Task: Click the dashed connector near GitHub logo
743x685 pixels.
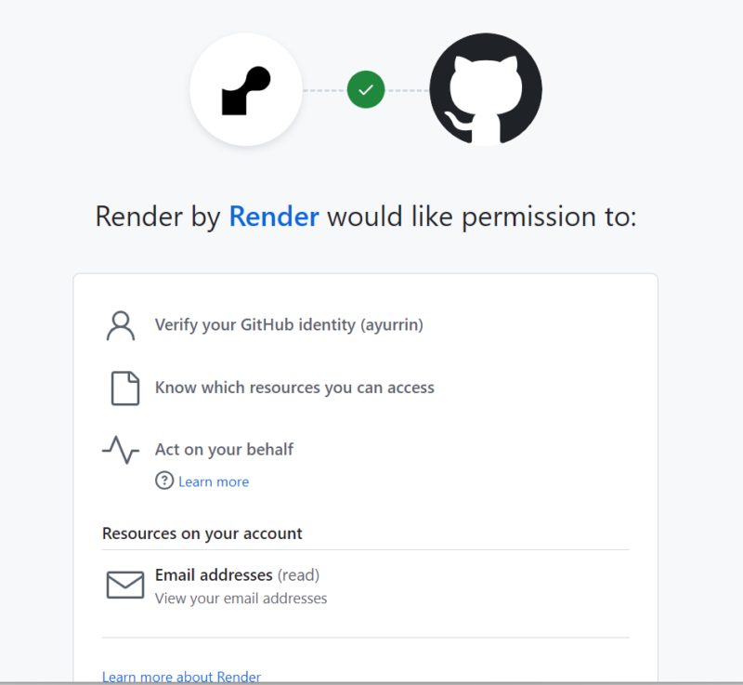Action: 408,90
